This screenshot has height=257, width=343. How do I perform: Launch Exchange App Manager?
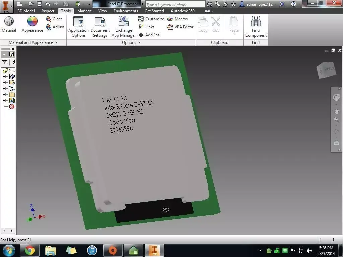click(123, 27)
